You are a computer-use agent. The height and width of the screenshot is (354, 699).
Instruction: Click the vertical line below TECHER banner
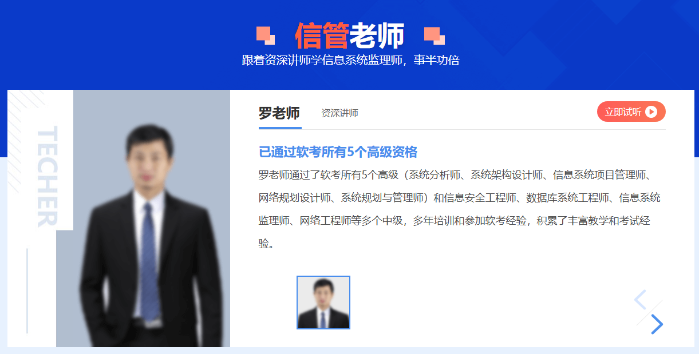(x=27, y=291)
